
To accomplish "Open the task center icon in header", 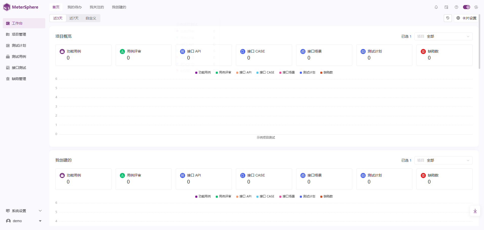I will tap(446, 7).
